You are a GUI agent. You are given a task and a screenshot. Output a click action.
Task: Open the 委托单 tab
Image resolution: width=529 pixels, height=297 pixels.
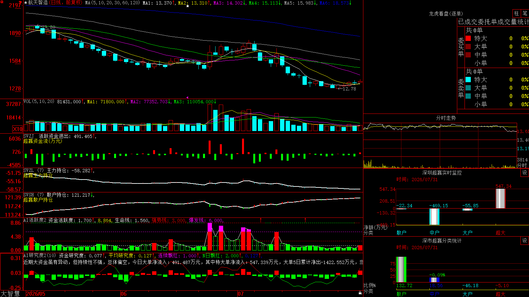(x=488, y=22)
